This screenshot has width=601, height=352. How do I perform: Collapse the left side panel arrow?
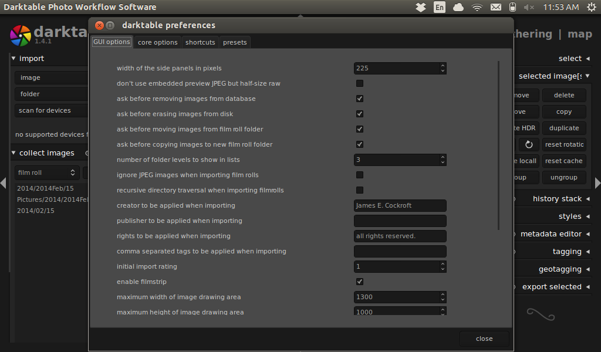(4, 184)
